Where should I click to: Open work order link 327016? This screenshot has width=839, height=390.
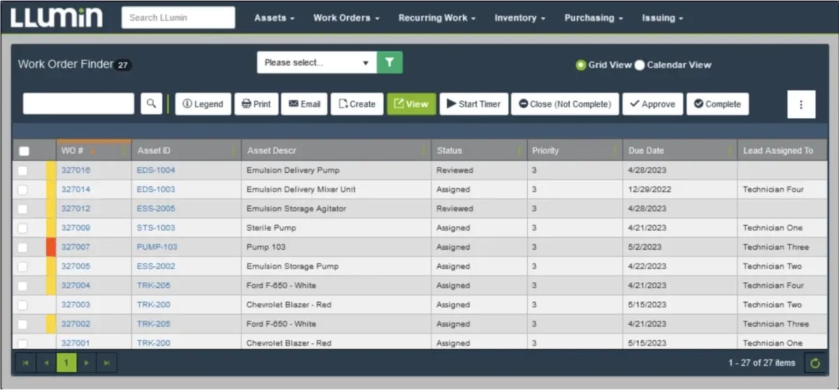coord(76,171)
